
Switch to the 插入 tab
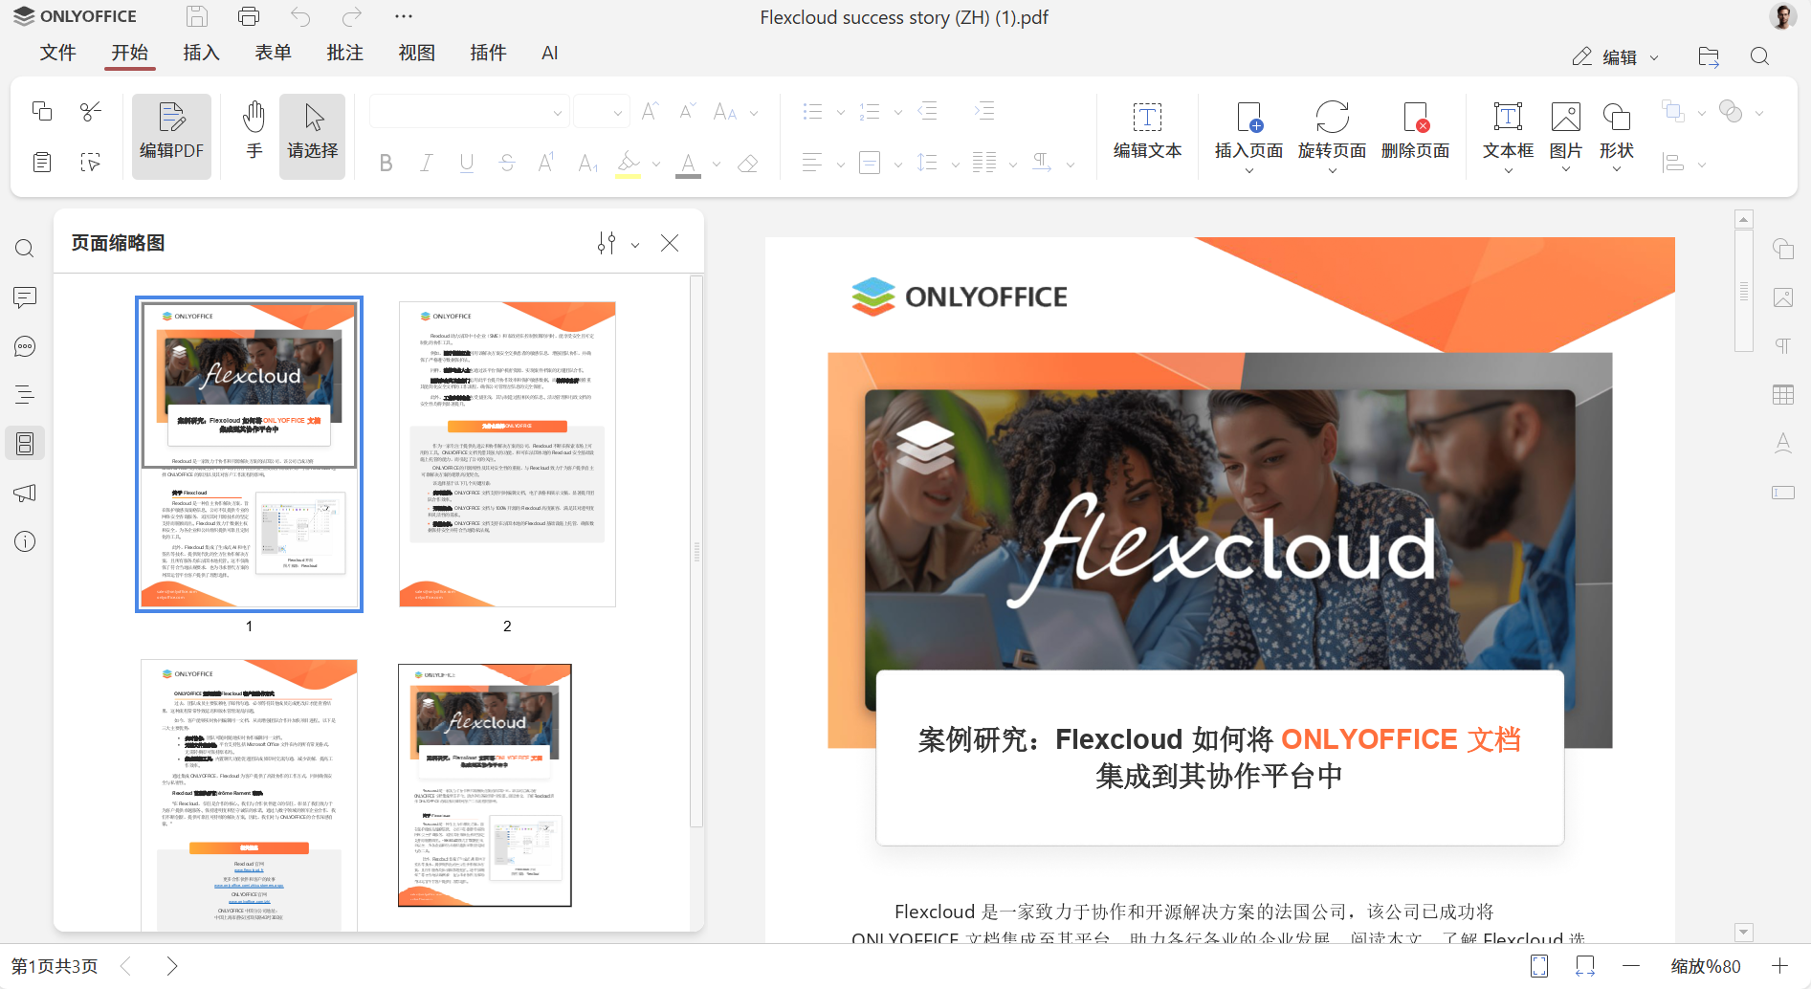(x=201, y=54)
